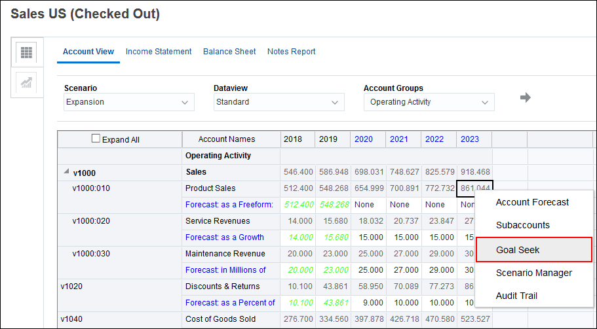Image resolution: width=597 pixels, height=329 pixels.
Task: Choose Account Forecast menu item
Action: tap(532, 202)
